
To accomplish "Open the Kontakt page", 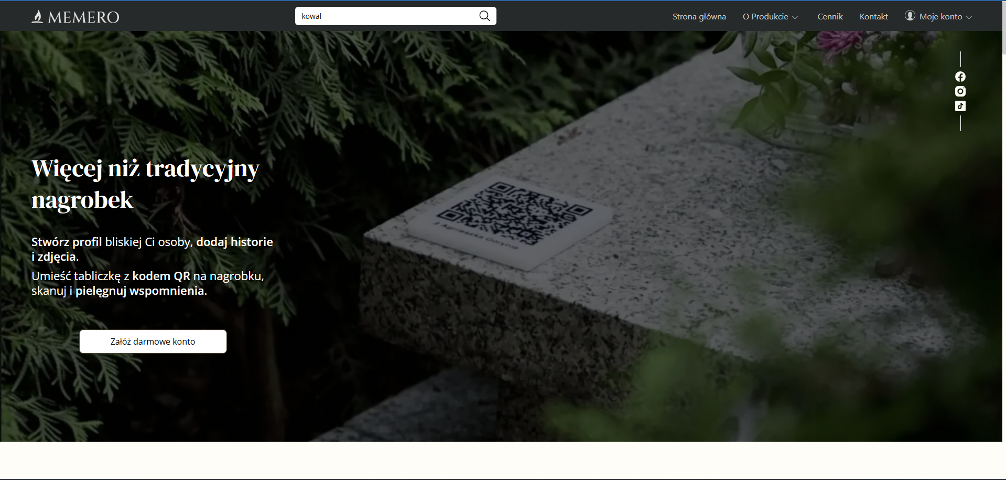I will pos(874,17).
